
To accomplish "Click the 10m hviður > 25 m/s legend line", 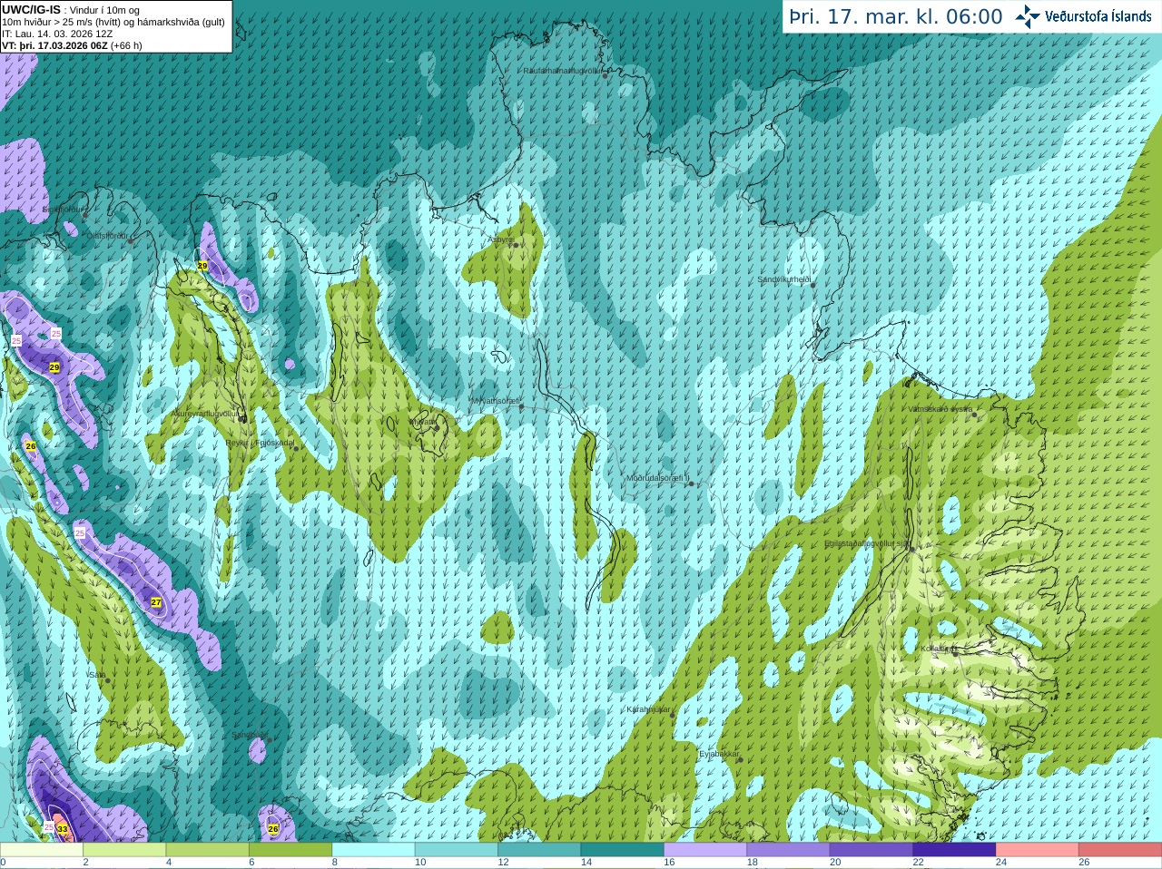I will click(x=113, y=22).
